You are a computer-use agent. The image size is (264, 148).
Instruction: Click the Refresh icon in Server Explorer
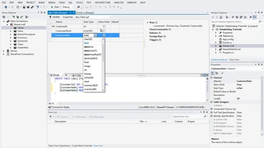[x=4, y=17]
